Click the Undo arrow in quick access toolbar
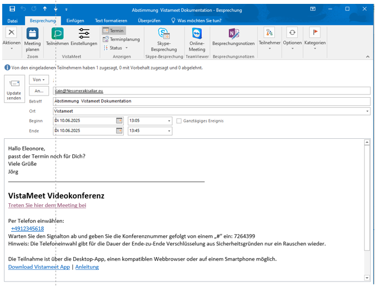This screenshot has height=286, width=376. tap(23, 9)
